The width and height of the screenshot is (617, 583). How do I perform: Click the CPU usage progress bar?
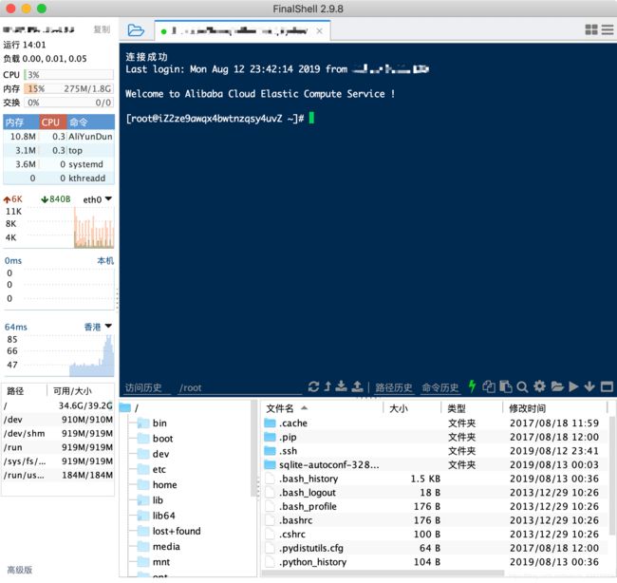point(69,75)
